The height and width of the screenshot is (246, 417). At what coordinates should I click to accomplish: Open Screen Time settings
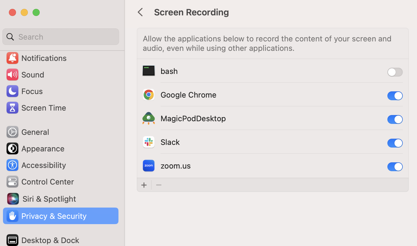click(x=61, y=108)
